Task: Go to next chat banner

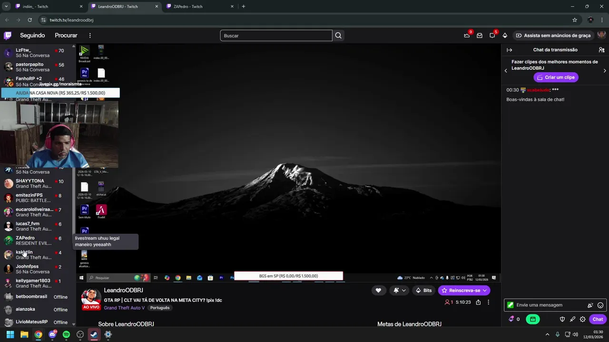Action: pyautogui.click(x=605, y=71)
